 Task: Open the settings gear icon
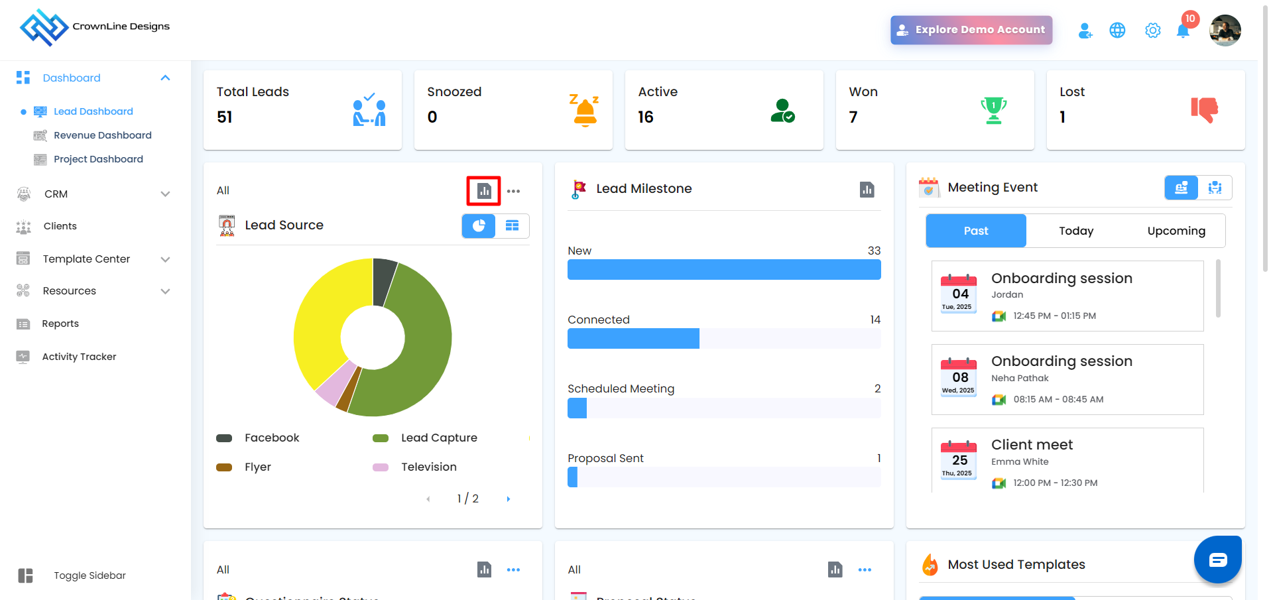click(1152, 30)
